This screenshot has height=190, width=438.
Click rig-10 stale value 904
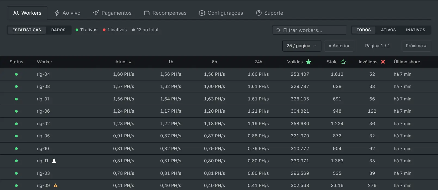pos(337,148)
